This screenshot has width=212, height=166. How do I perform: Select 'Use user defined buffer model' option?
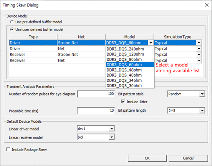click(x=12, y=29)
